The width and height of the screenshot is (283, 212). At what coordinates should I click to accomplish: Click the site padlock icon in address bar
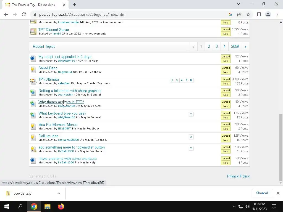(35, 14)
